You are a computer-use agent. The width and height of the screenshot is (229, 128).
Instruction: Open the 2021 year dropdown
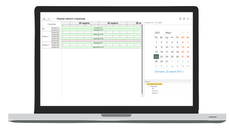(159, 33)
